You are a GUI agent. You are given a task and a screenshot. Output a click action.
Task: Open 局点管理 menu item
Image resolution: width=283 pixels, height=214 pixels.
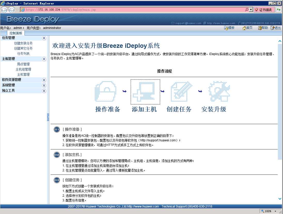point(23,64)
